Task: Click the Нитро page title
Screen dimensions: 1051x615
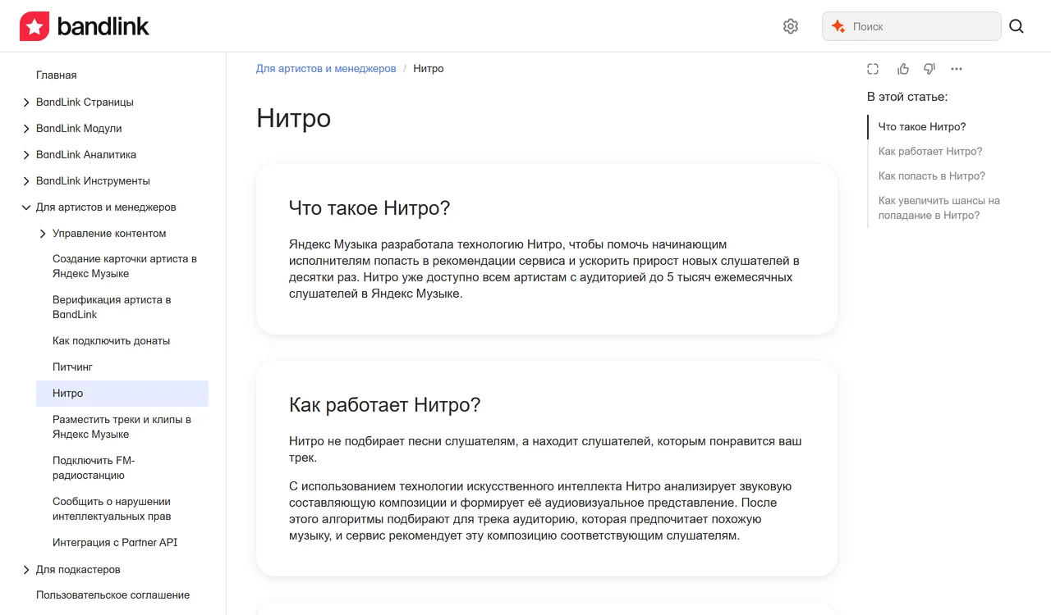Action: pos(293,118)
